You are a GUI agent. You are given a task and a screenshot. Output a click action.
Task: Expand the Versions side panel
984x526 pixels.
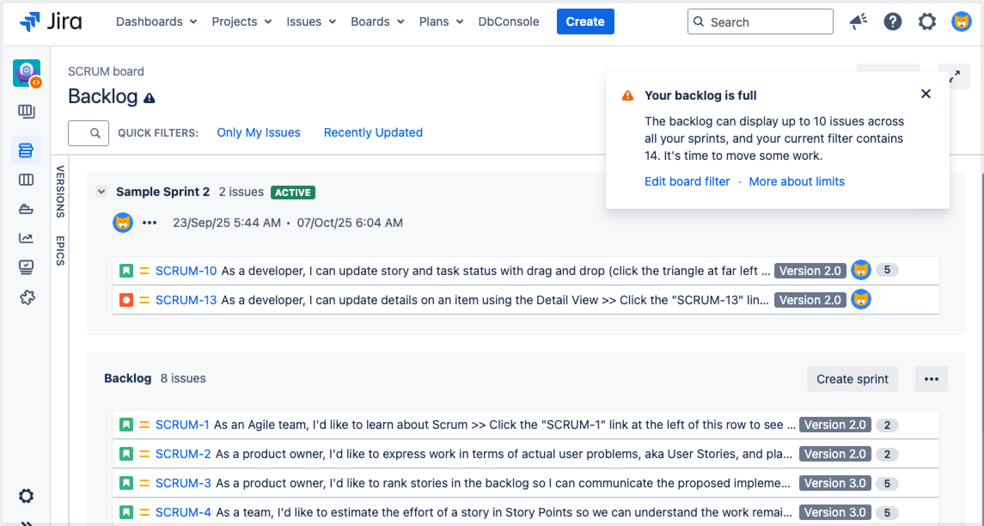(x=60, y=191)
